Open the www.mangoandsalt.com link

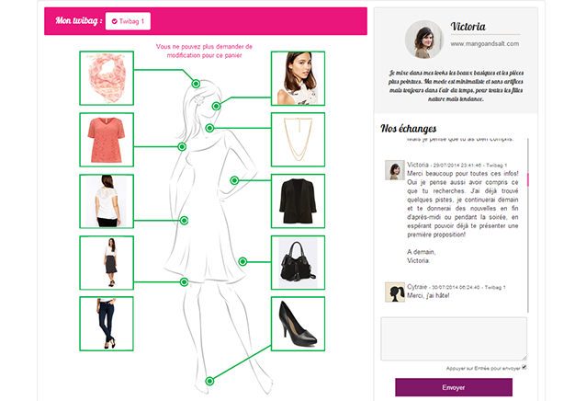tap(484, 44)
